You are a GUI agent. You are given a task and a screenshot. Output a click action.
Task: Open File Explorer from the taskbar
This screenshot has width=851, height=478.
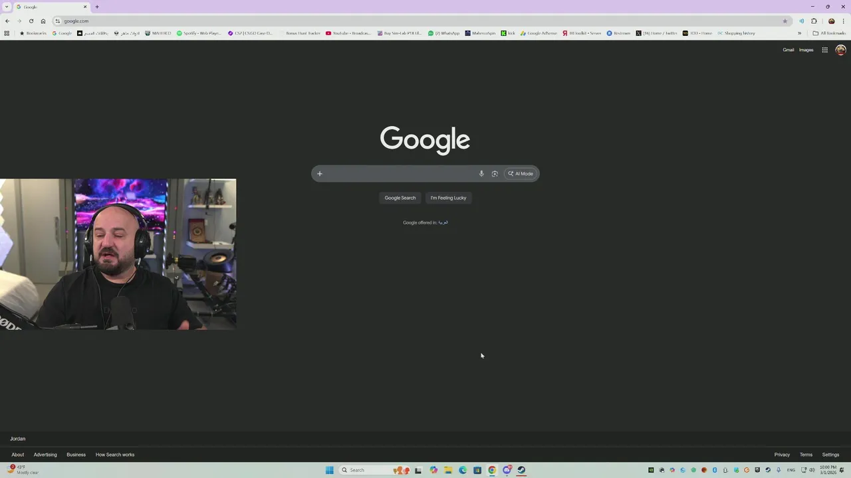click(448, 470)
